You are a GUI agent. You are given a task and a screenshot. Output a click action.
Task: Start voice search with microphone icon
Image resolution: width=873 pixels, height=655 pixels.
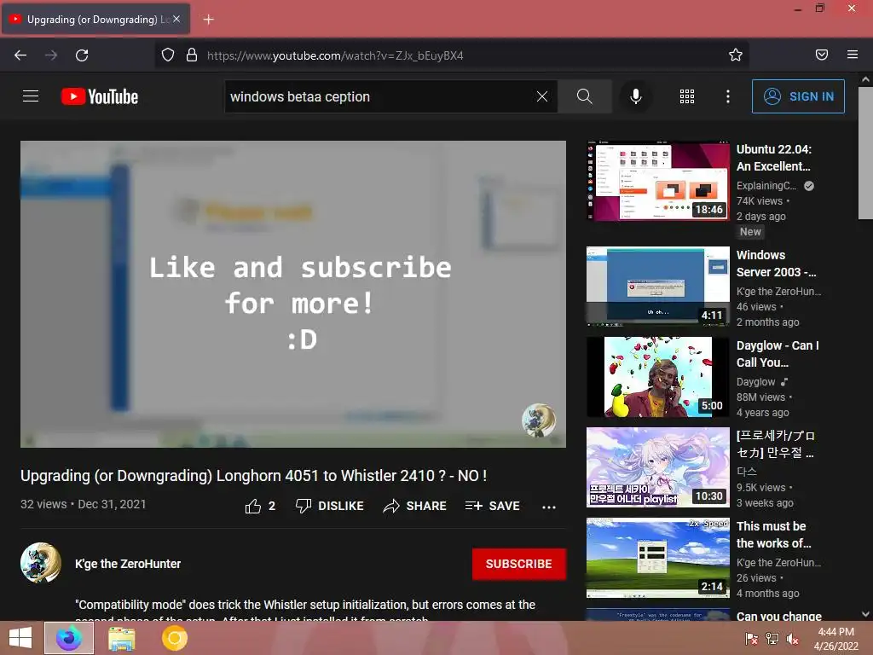pos(635,96)
